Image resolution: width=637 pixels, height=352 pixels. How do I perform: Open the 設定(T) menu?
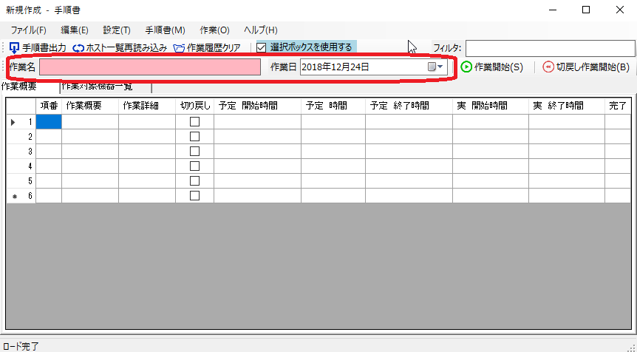[117, 30]
